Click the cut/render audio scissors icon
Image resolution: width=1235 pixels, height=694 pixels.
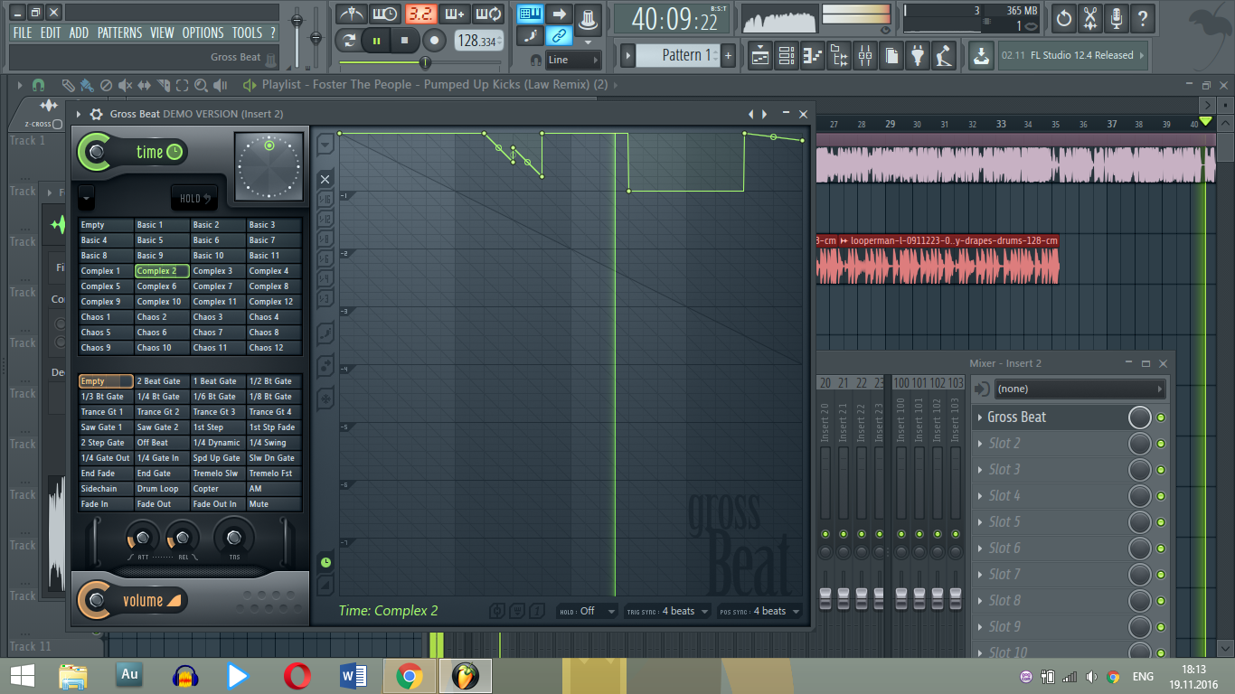point(1090,17)
